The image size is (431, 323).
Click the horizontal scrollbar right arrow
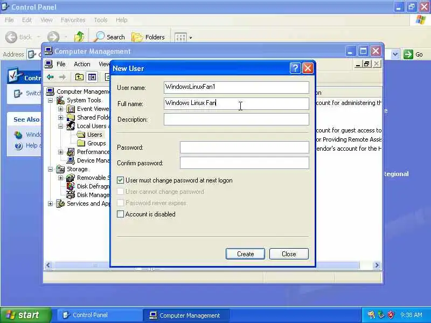[377, 265]
